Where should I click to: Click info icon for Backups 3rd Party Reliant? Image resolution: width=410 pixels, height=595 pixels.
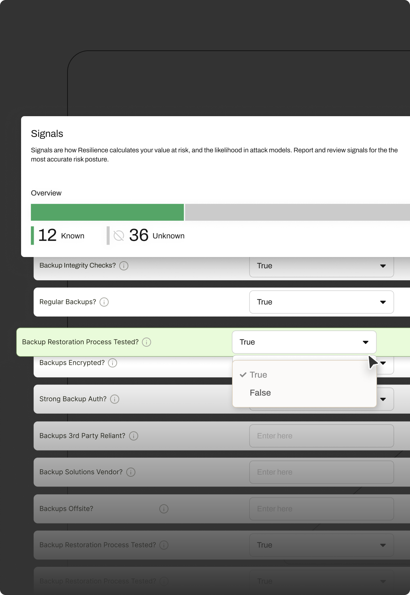134,436
